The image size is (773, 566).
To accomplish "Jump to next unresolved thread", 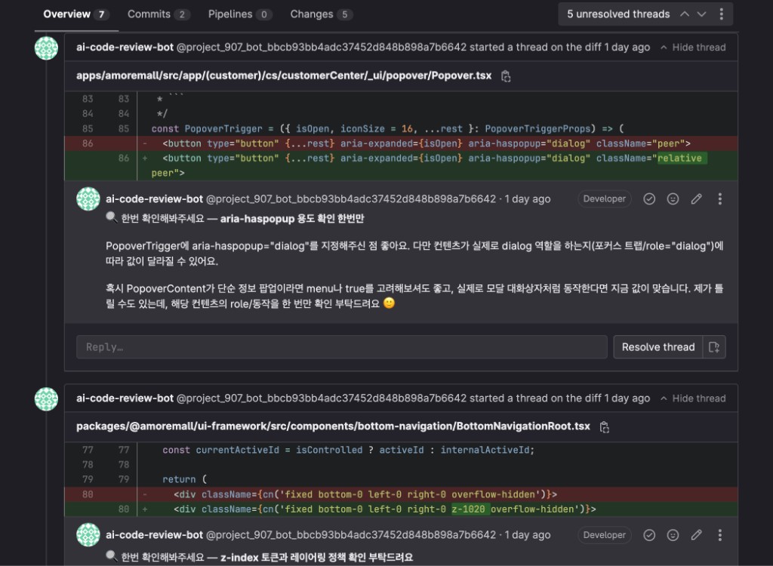I will [702, 14].
